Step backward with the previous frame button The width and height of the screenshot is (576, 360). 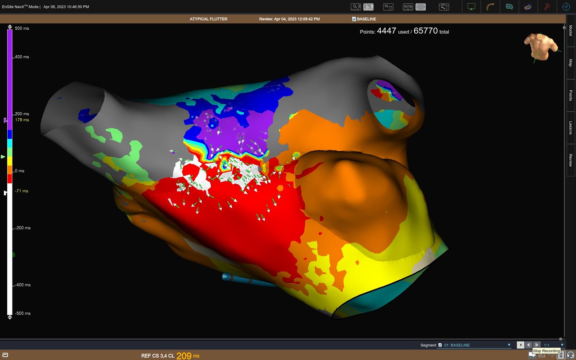tap(528, 345)
